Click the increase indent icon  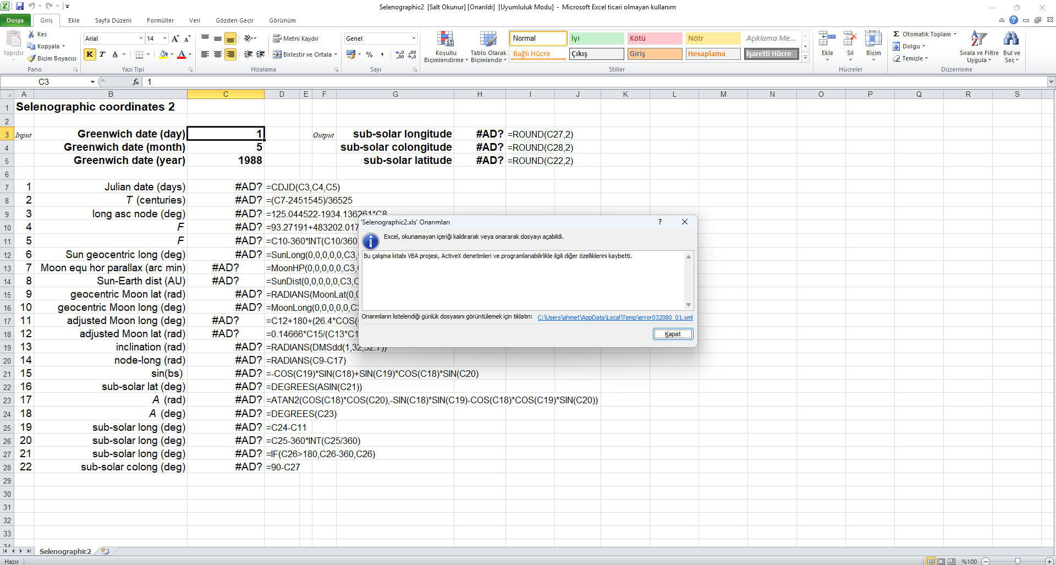tap(260, 54)
